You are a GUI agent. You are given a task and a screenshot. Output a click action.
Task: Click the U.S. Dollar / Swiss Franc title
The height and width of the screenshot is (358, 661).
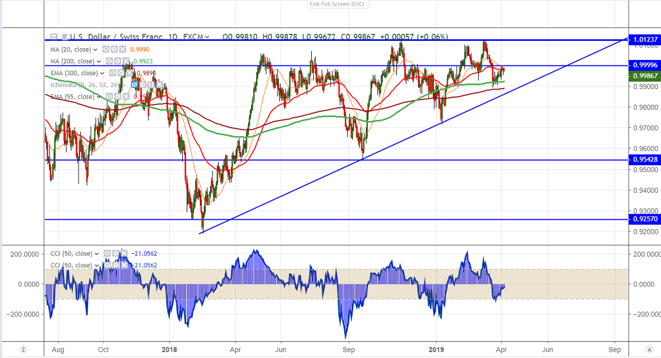click(x=117, y=37)
